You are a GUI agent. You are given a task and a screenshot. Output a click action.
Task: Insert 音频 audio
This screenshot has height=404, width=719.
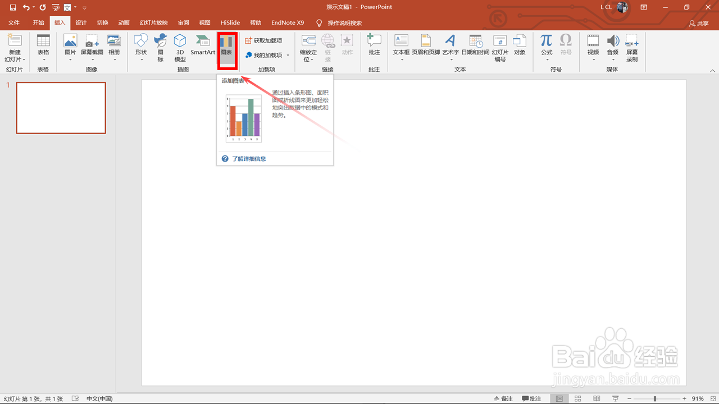613,48
